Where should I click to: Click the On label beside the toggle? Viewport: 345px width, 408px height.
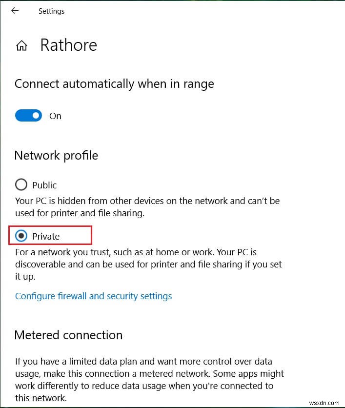pos(55,116)
